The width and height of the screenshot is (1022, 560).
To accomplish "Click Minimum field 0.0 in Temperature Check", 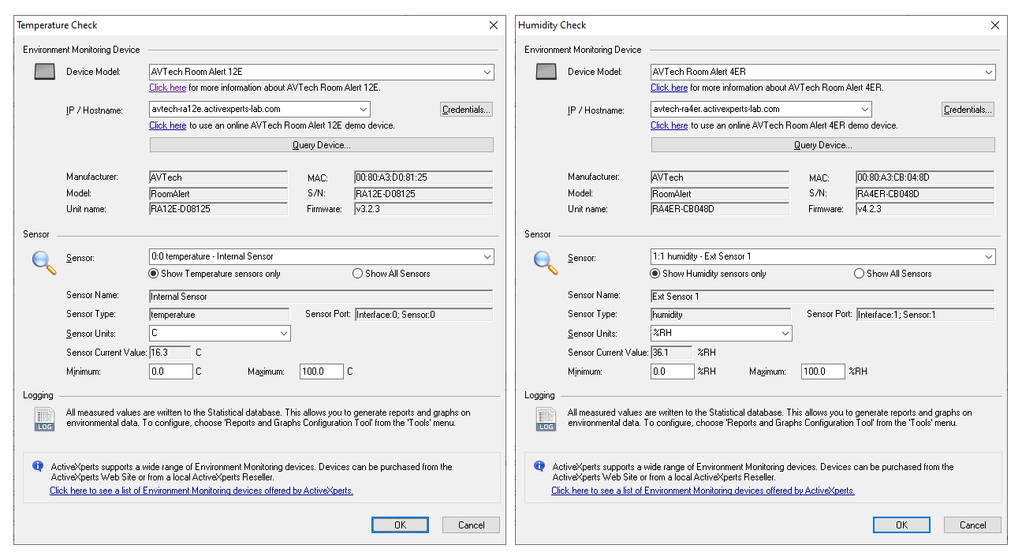I will click(x=171, y=371).
